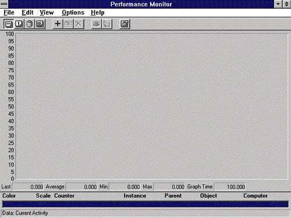Click the Place bookmark toolbar icon
This screenshot has width=291, height=218.
(x=107, y=24)
